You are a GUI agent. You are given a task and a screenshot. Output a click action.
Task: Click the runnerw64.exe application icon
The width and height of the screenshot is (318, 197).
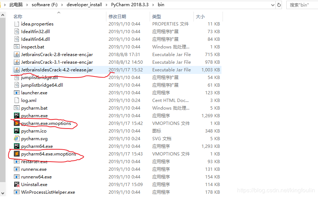[17, 177]
